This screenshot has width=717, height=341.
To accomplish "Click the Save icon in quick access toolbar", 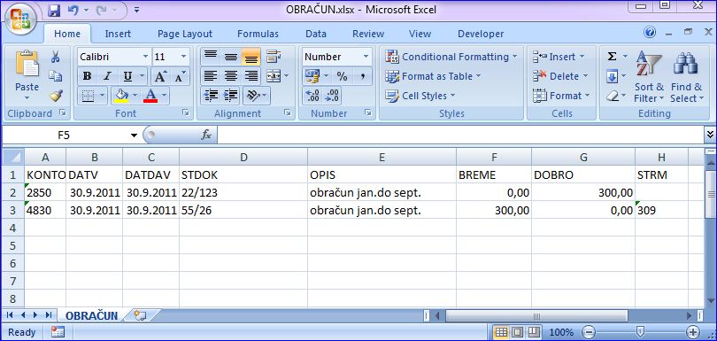I will 54,10.
